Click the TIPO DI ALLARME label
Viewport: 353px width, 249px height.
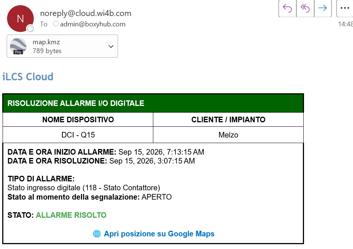[41, 179]
